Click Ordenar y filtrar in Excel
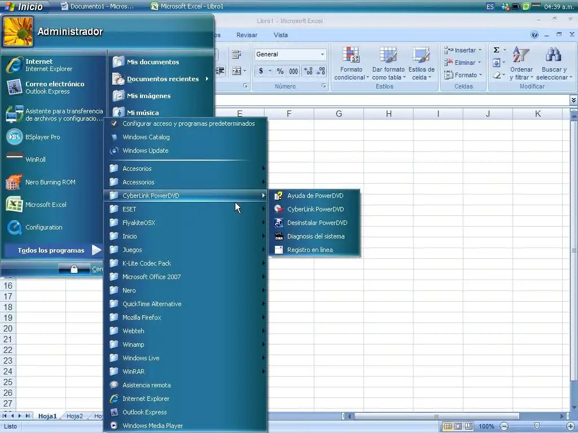578x433 pixels. coord(521,63)
